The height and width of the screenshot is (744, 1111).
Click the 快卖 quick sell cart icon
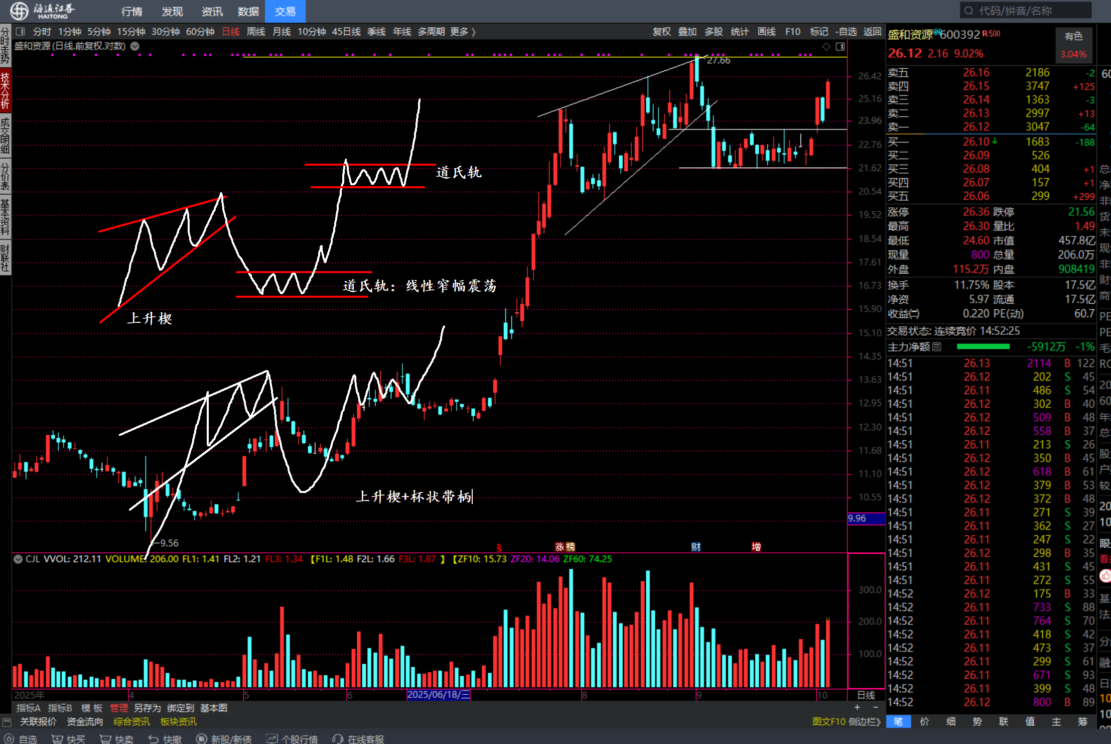pyautogui.click(x=105, y=739)
